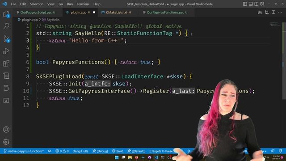Open the editor More Actions ellipsis
286x161 pixels.
[x=280, y=12]
